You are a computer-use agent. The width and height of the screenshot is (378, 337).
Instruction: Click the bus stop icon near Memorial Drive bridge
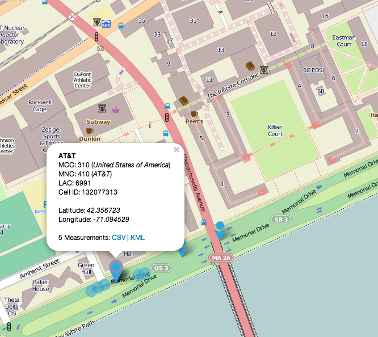point(204,222)
